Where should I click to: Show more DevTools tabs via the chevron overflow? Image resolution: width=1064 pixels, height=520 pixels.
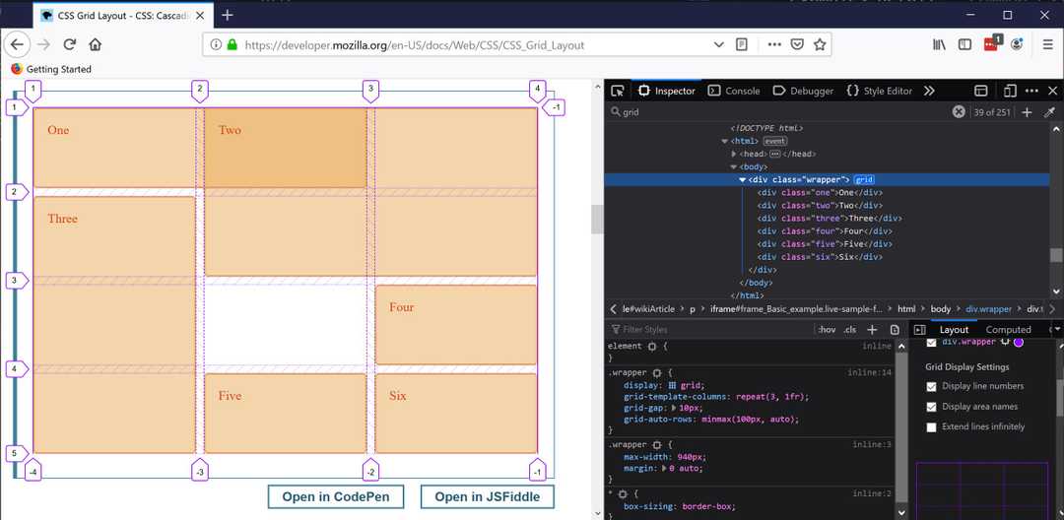(929, 91)
